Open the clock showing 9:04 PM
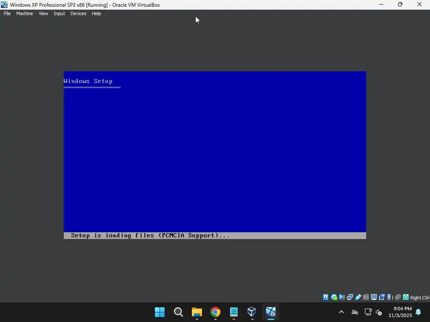Viewport: 430px width, 322px height. (x=400, y=312)
